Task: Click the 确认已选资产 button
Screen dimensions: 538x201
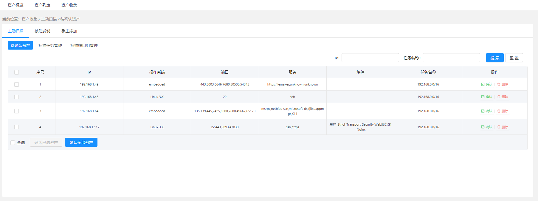Action: (46, 142)
